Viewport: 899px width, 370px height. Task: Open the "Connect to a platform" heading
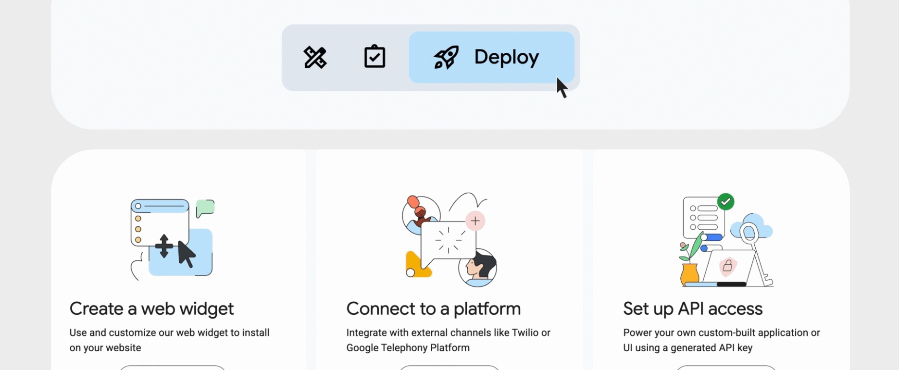(x=433, y=308)
